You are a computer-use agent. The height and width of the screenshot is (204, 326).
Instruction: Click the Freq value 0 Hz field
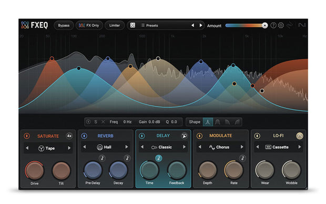[127, 121]
